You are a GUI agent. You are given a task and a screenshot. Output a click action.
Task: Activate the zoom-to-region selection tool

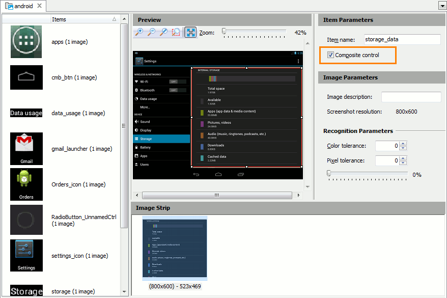click(x=176, y=32)
